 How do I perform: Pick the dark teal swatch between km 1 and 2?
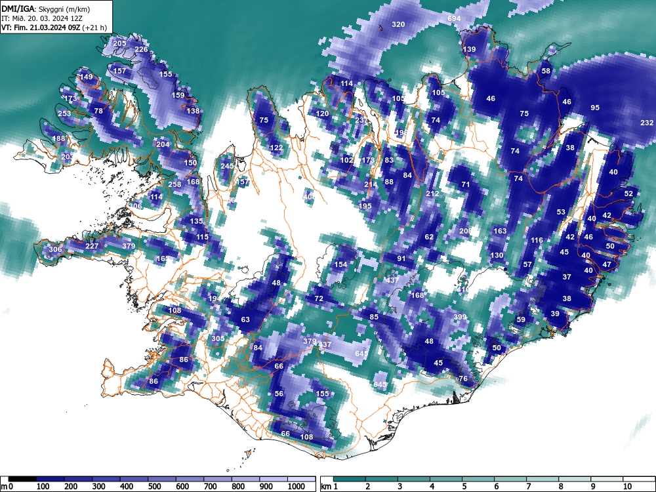(350, 479)
